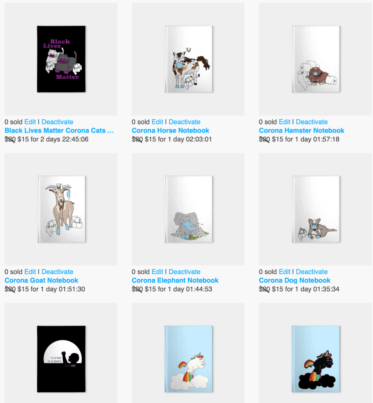Open the Corona Hamster notebook thumbnail image
Screen dimensions: 373x403
click(x=315, y=59)
